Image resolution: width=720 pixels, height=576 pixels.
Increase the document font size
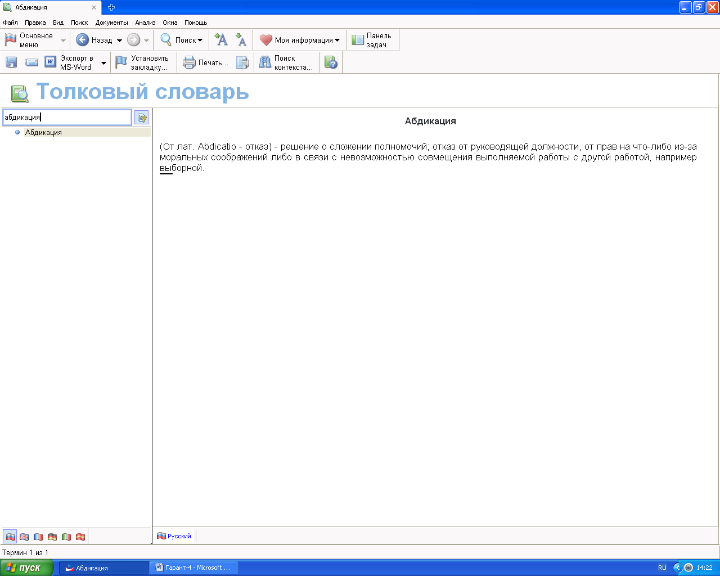point(221,40)
